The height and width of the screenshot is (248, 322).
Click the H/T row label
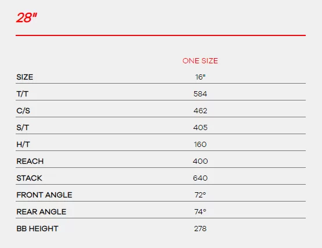(23, 145)
